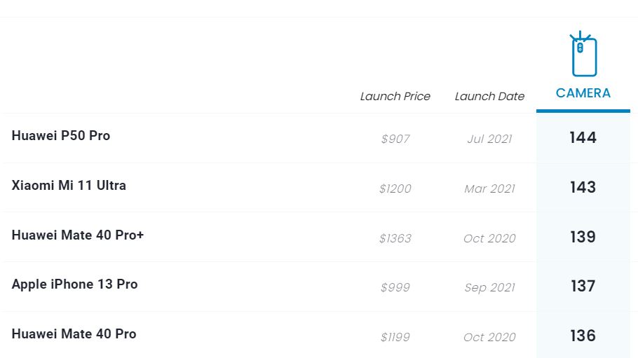Click the 139 camera score

(583, 237)
